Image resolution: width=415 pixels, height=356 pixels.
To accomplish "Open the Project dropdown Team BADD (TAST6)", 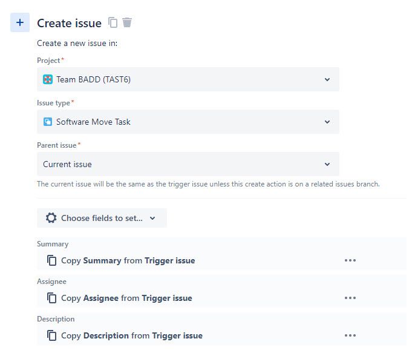I will click(188, 79).
